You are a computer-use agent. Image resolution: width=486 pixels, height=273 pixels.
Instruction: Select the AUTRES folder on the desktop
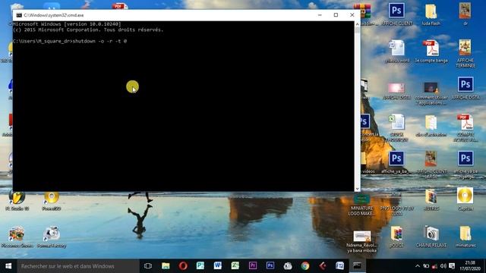[x=431, y=199]
